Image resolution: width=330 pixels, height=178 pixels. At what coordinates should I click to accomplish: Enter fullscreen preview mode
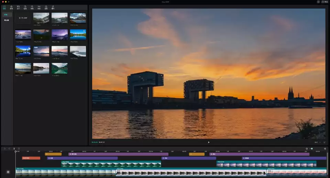pyautogui.click(x=324, y=142)
